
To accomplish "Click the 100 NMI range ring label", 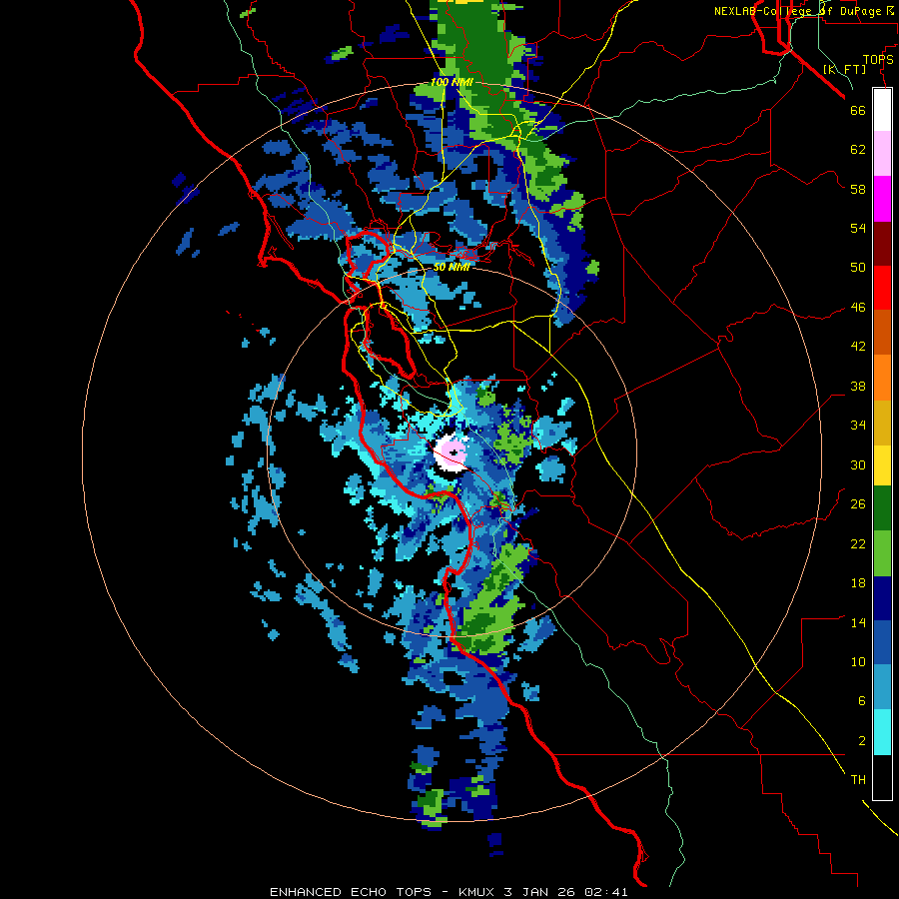I will (451, 82).
